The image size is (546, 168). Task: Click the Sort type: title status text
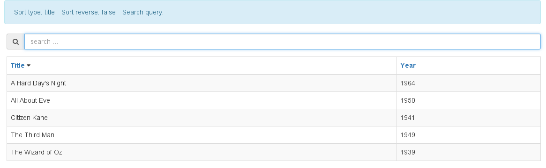[35, 12]
